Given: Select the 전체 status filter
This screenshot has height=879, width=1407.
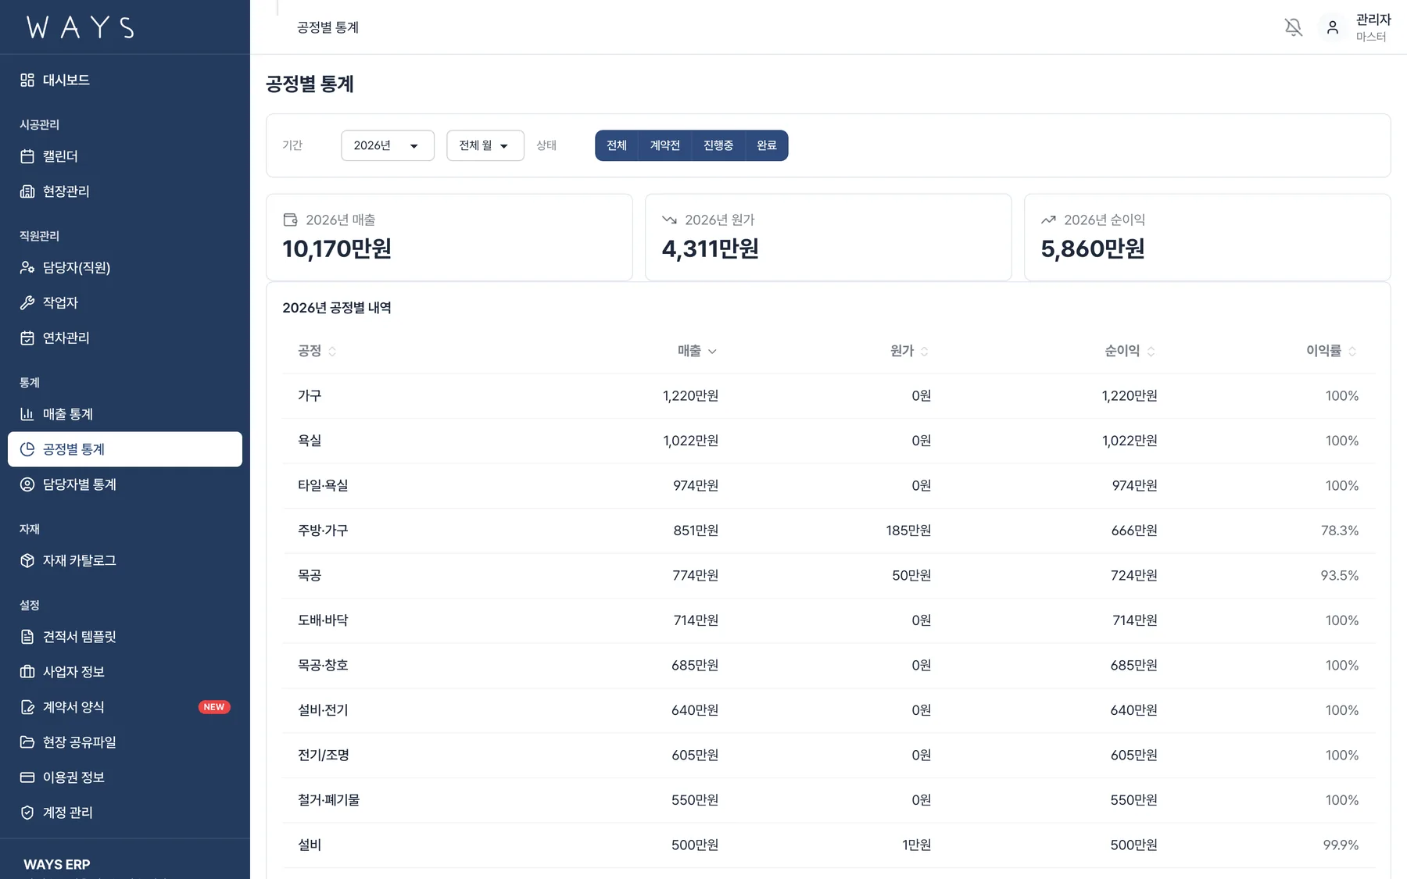Looking at the screenshot, I should click(617, 145).
